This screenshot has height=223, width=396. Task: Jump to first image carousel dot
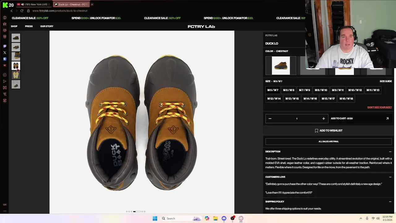pos(127,212)
